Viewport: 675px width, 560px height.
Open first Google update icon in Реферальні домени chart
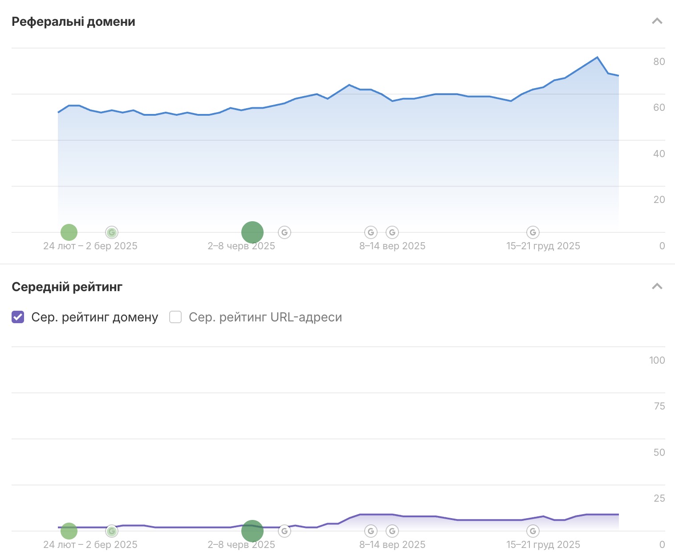pos(112,232)
